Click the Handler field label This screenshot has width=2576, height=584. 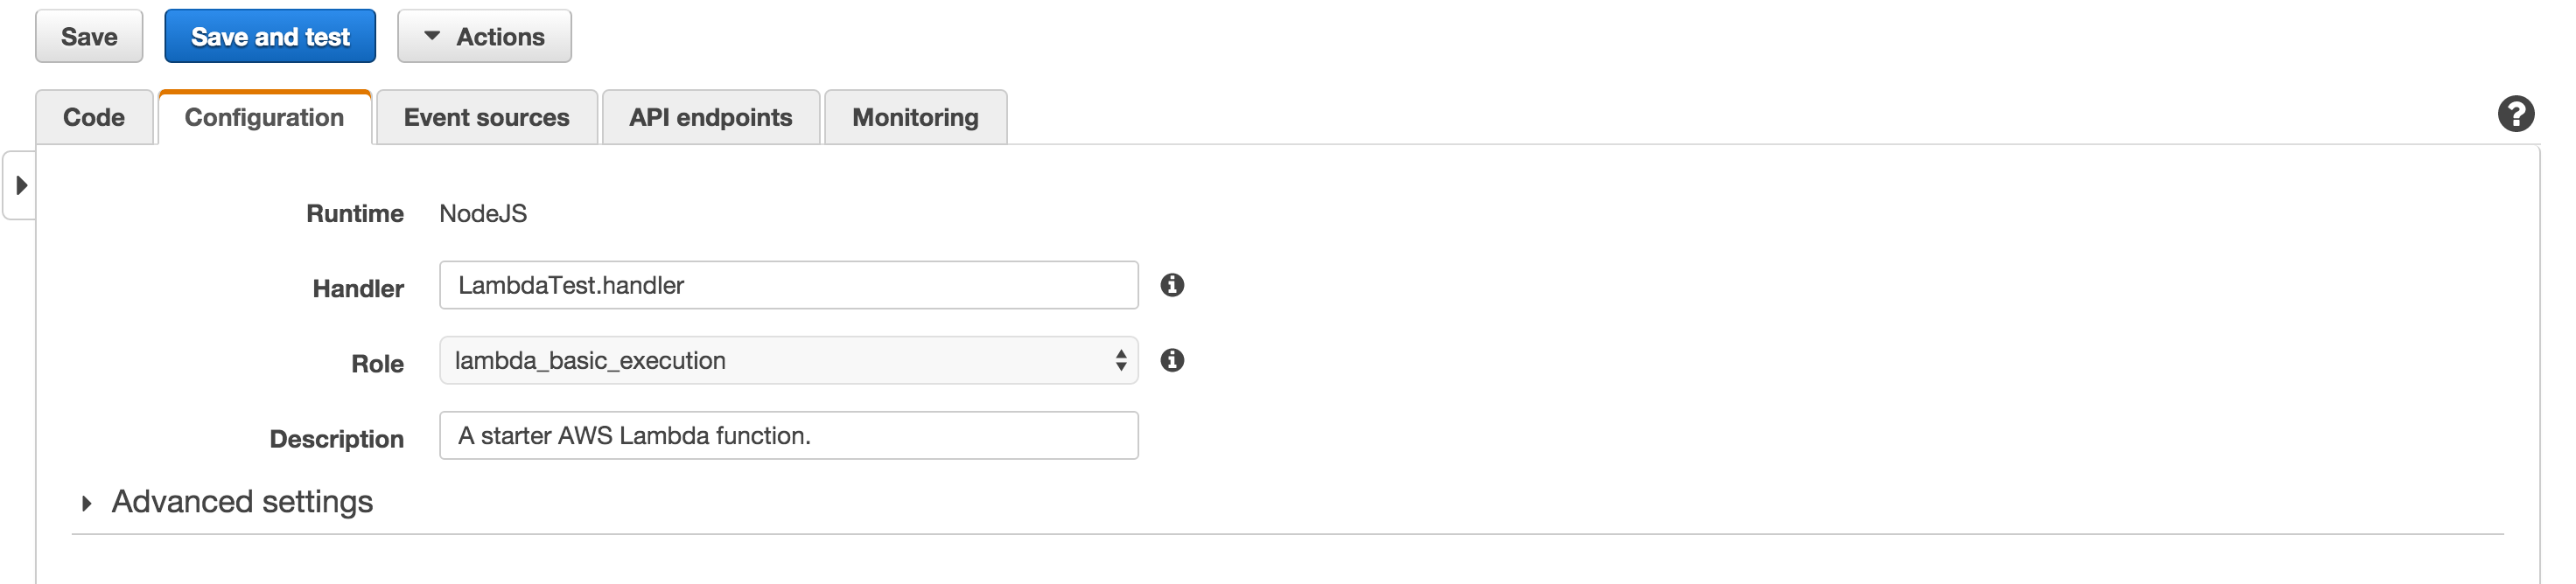point(358,289)
